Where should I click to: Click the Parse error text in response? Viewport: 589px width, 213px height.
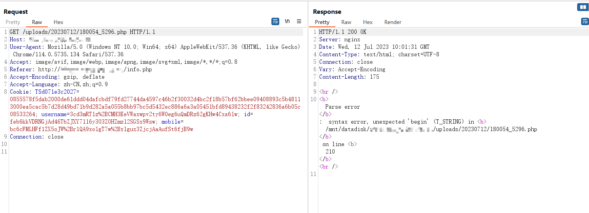pyautogui.click(x=342, y=107)
